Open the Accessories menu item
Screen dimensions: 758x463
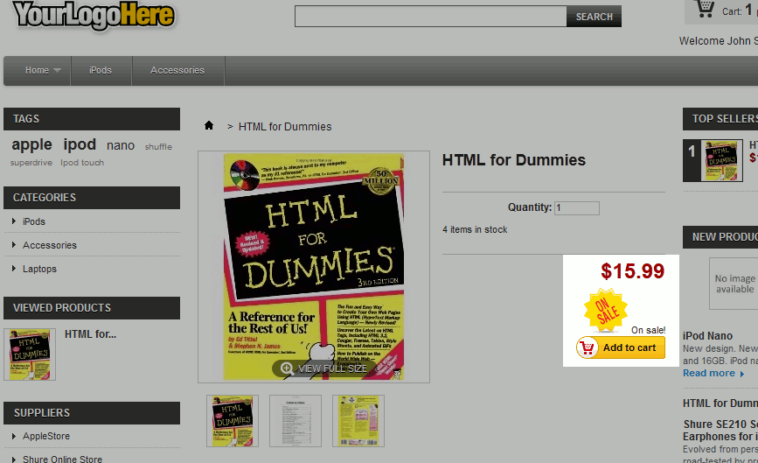[177, 71]
